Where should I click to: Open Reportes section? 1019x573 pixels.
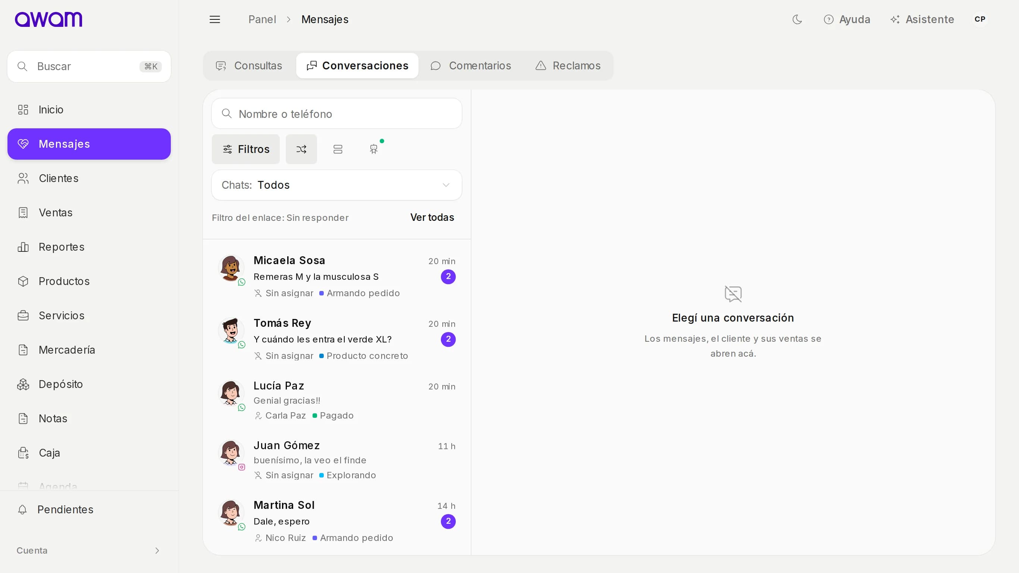(89, 247)
